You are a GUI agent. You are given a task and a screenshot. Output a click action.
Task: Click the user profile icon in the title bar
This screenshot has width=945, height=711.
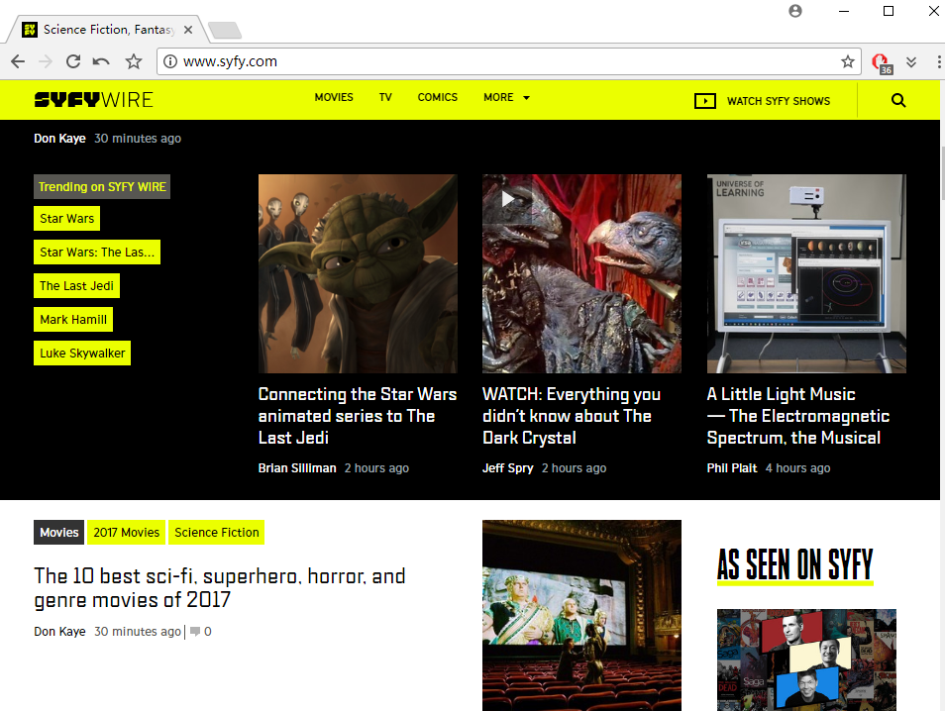(795, 11)
